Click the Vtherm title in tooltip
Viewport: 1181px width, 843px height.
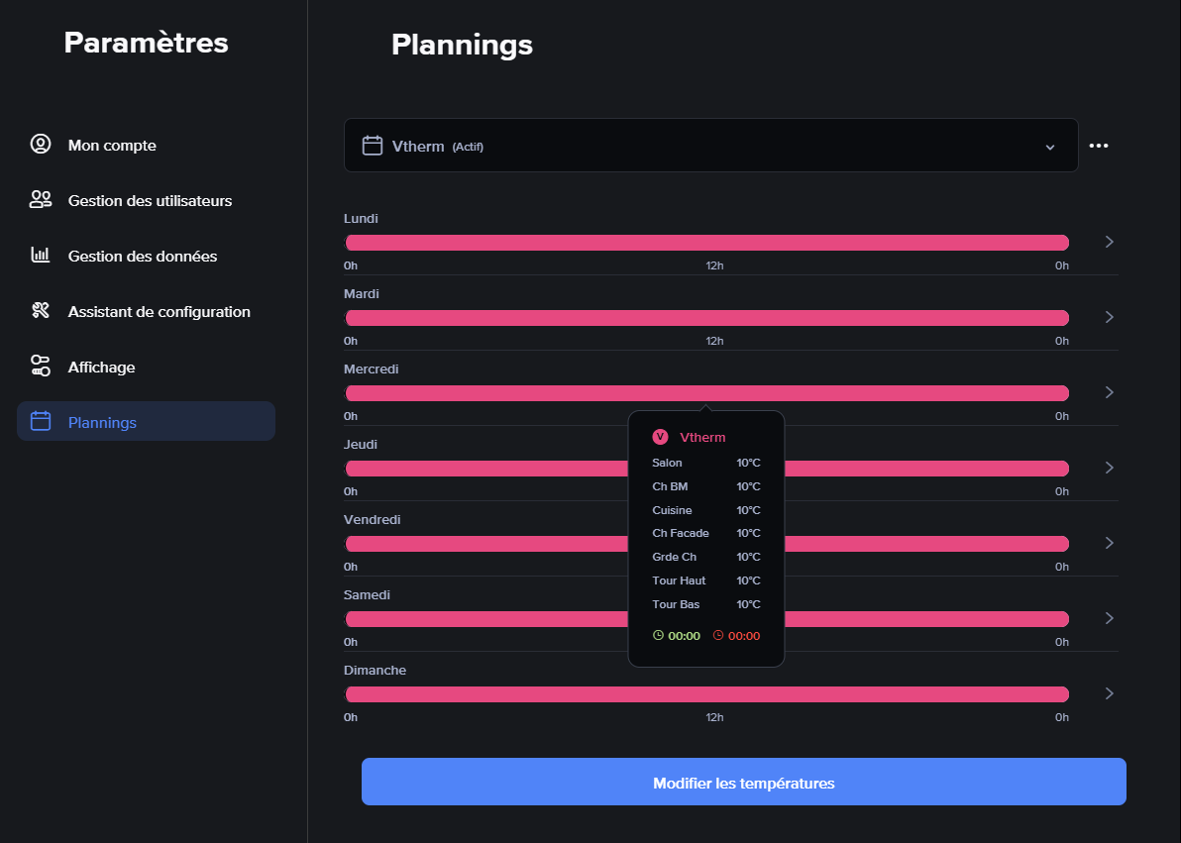(702, 438)
